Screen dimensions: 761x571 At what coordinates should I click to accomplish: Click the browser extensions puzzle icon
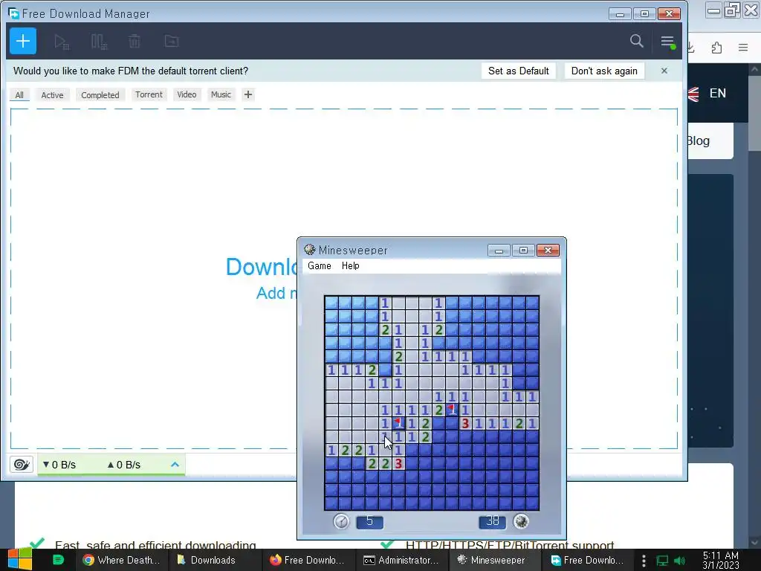pos(717,48)
